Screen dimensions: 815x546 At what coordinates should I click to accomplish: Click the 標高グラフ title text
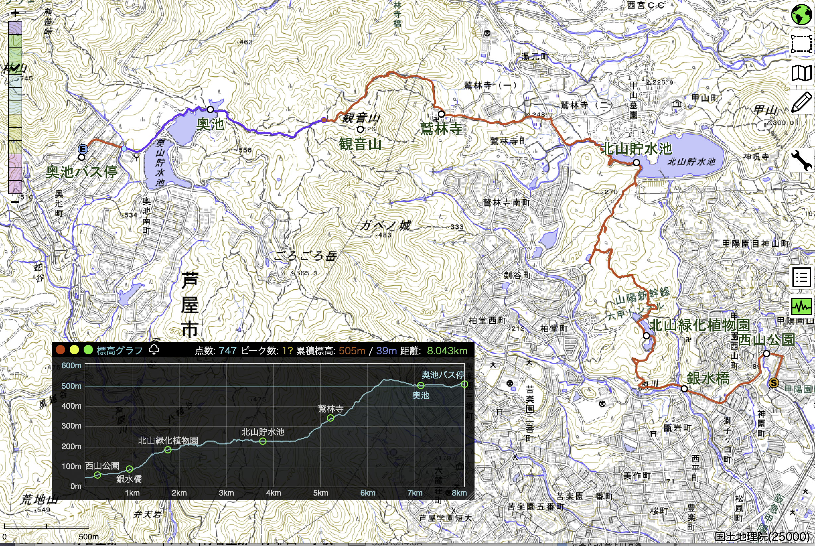point(120,350)
